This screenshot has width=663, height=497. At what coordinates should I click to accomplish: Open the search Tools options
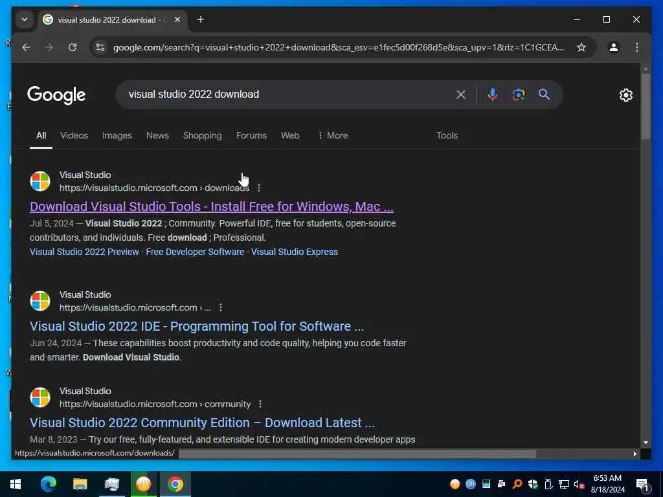(x=447, y=136)
